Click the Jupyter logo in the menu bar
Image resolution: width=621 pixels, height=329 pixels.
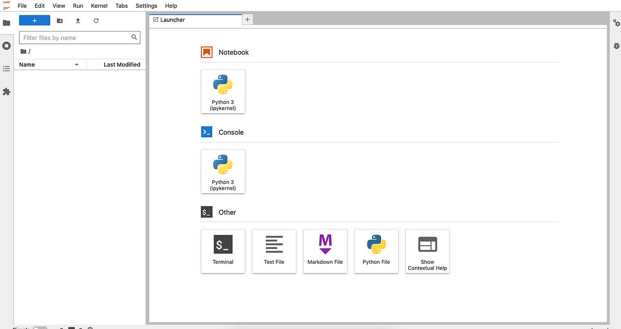point(6,5)
